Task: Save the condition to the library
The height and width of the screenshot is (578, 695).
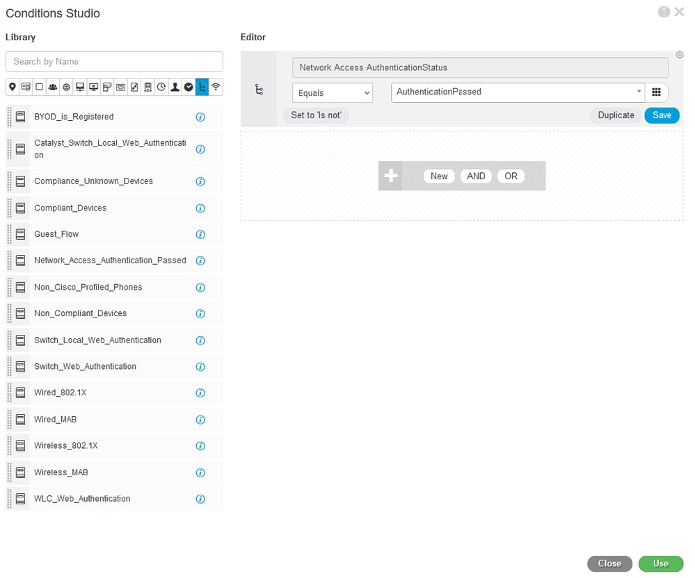Action: coord(662,115)
